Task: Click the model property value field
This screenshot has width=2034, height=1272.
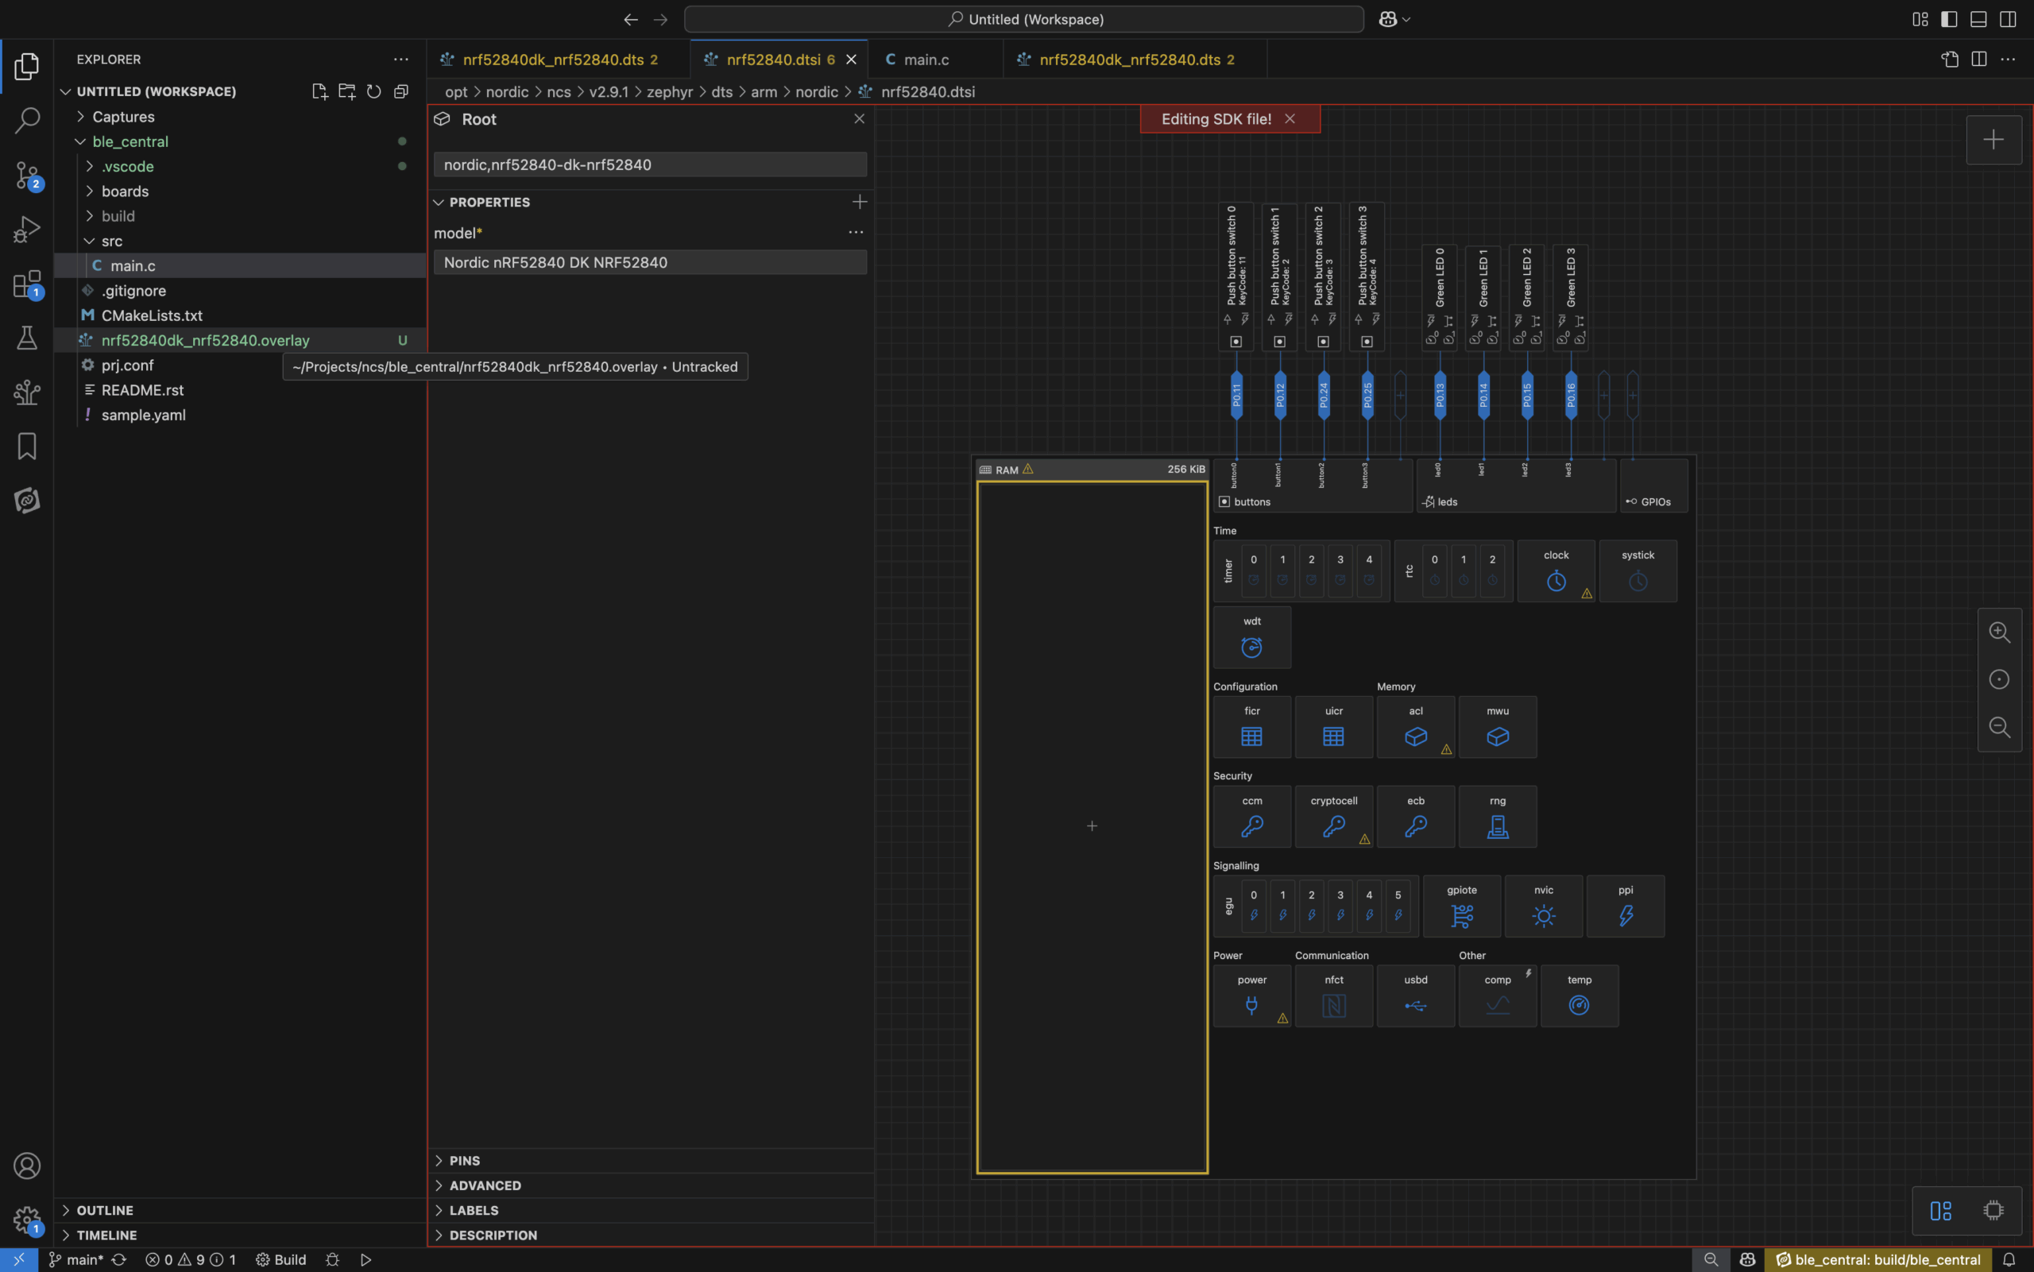Action: [x=649, y=262]
